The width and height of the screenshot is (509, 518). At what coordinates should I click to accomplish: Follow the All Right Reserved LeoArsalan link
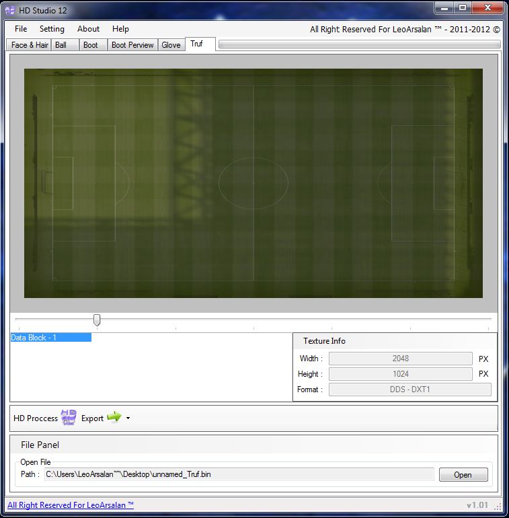tap(71, 505)
